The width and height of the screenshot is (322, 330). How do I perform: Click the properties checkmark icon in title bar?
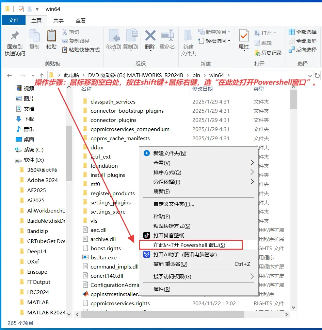[21, 9]
